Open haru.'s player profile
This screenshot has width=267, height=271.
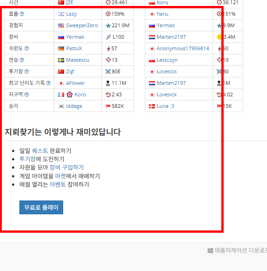pos(163,14)
